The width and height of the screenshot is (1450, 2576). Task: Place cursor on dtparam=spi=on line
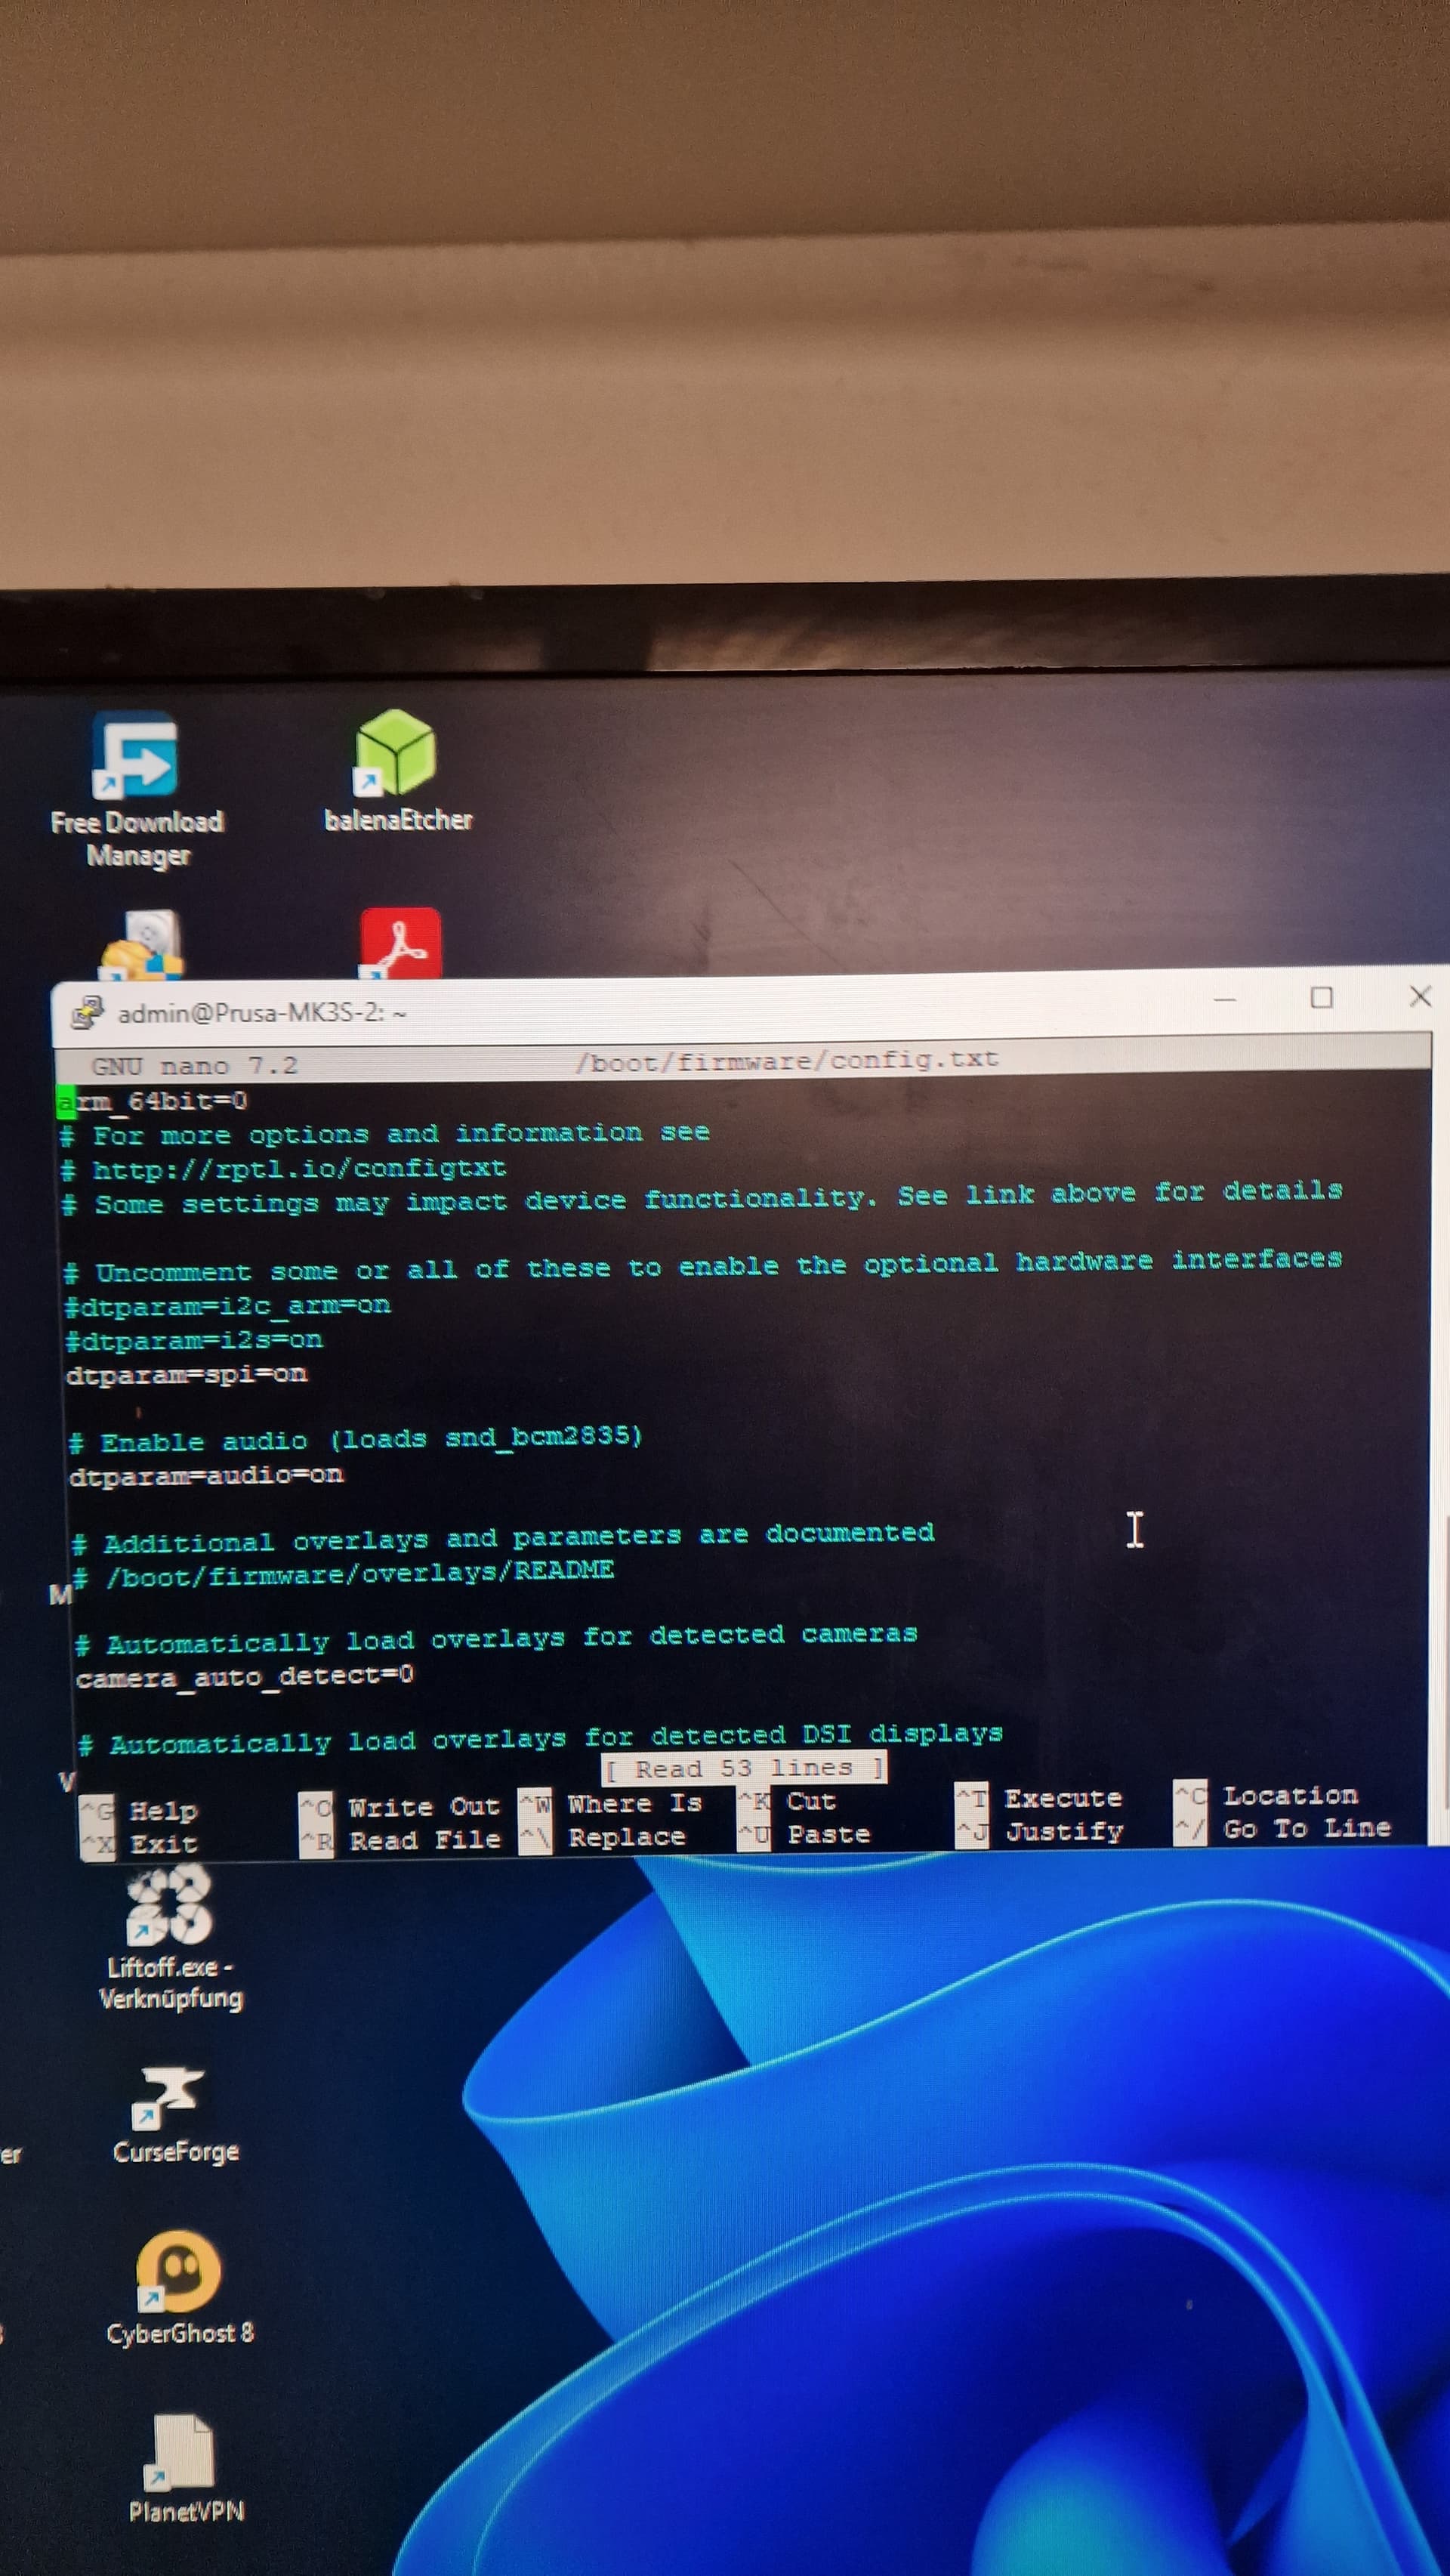pyautogui.click(x=187, y=1375)
